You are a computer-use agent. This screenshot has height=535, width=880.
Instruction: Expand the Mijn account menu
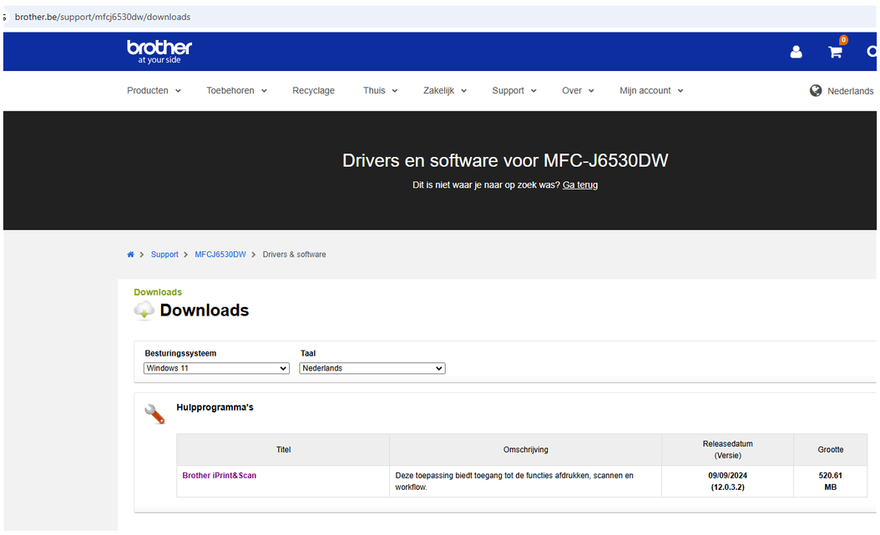[x=651, y=90]
